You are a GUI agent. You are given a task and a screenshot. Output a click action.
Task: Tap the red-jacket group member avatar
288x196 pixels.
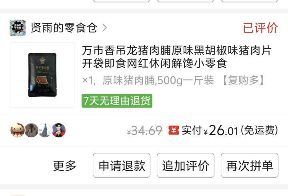(59, 130)
